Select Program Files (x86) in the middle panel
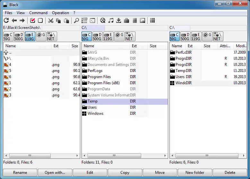Screen dimensions: 250x179 pos(125,83)
